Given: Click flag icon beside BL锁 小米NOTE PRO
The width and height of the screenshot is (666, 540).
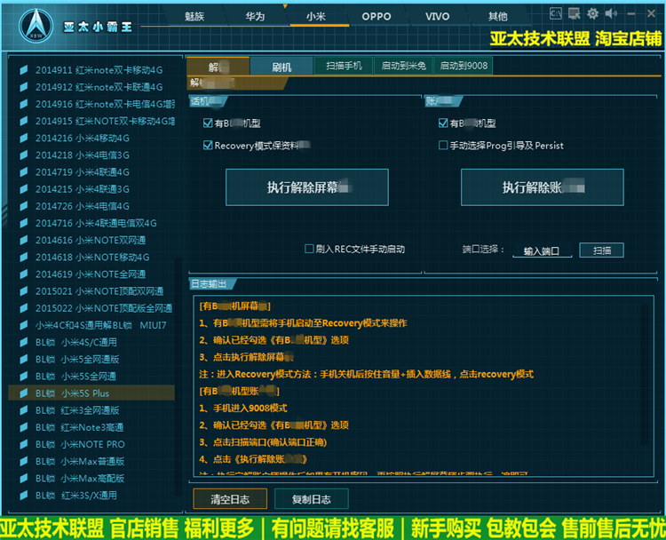Looking at the screenshot, I should [x=24, y=444].
